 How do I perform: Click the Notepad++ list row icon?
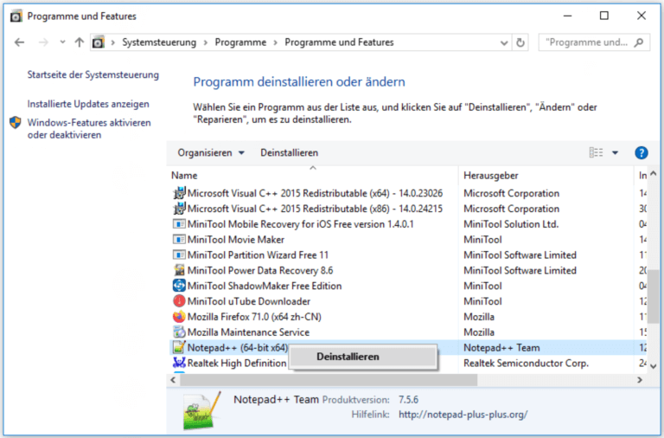pyautogui.click(x=179, y=347)
